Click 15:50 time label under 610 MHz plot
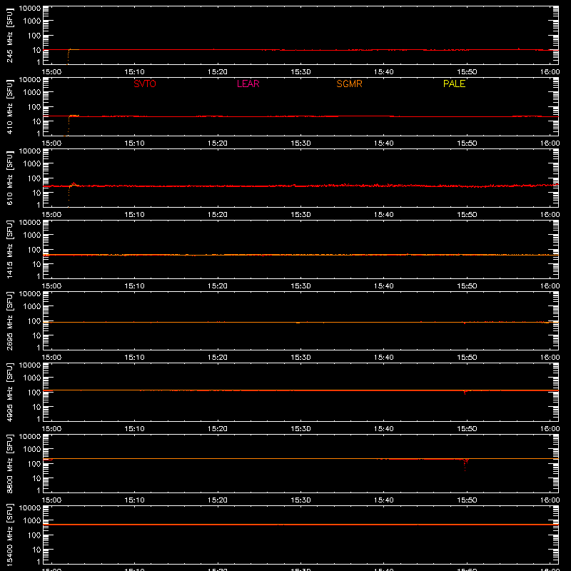Viewport: 571px width, 571px height. coord(467,215)
